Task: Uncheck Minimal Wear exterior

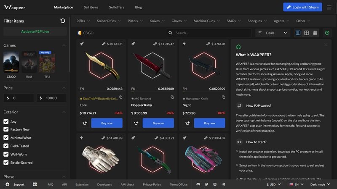Action: coord(6,138)
